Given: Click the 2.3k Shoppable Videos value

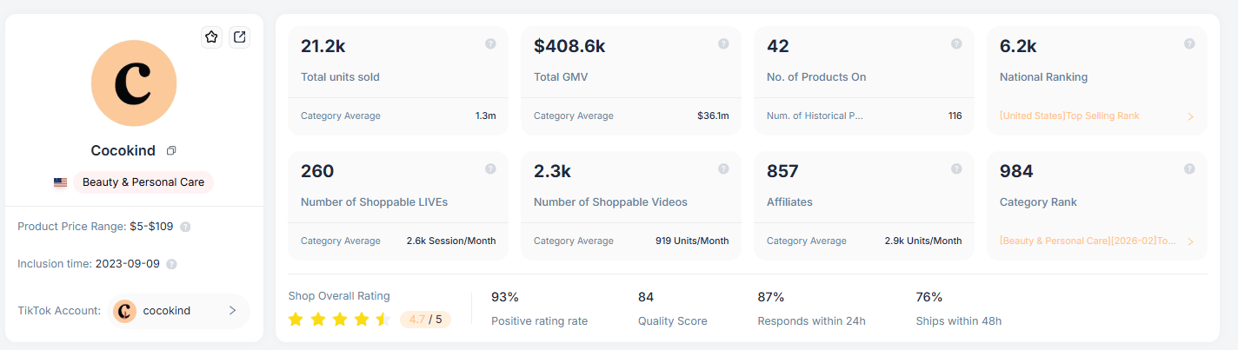Looking at the screenshot, I should pyautogui.click(x=552, y=171).
